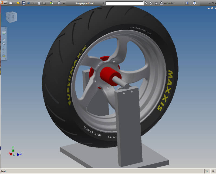The height and width of the screenshot is (174, 216).
Task: Click the globe update icon
Action: (x=59, y=3)
